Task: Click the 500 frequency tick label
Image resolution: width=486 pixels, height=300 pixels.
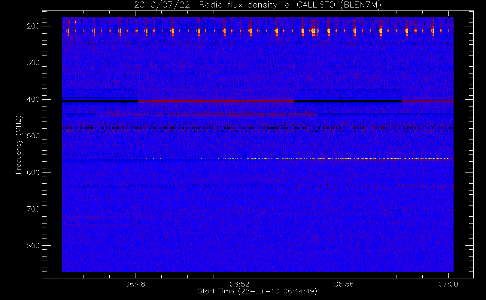Action: pyautogui.click(x=33, y=136)
